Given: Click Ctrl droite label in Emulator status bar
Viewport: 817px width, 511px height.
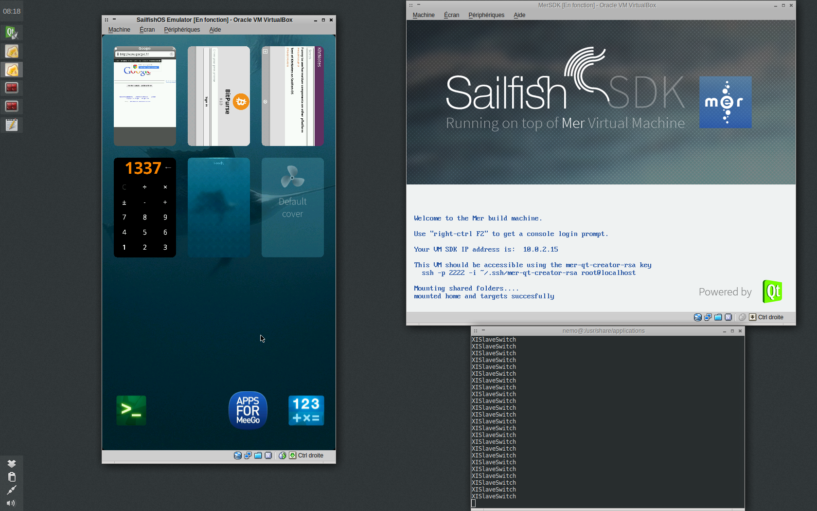Looking at the screenshot, I should [x=311, y=456].
